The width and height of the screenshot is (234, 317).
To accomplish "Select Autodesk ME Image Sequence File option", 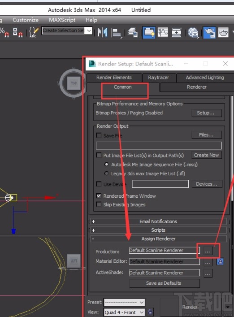I will coord(106,164).
